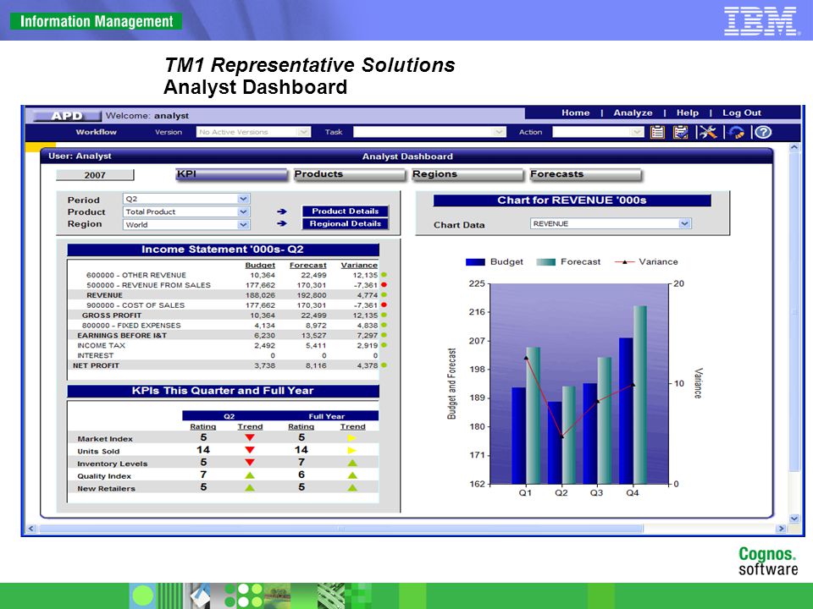813x609 pixels.
Task: Click the APD logo button
Action: click(67, 116)
